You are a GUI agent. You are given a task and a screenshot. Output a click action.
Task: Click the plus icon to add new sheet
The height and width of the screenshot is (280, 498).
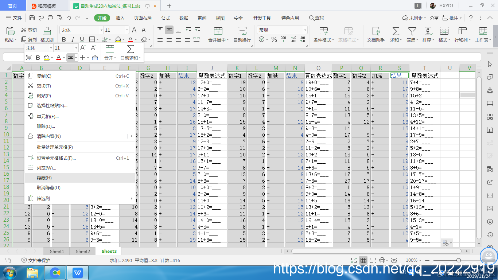coord(126,251)
